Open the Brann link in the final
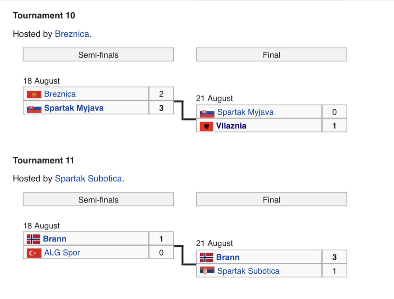The height and width of the screenshot is (299, 394). point(228,257)
